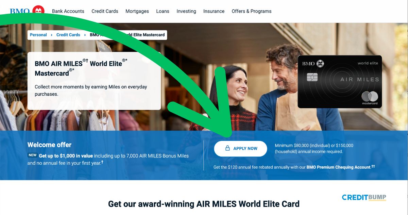
Task: Click the lock icon in Apply Now button
Action: (x=228, y=148)
